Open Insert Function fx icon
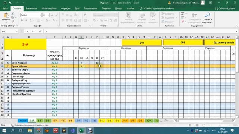The image size is (239, 134). [x=40, y=31]
